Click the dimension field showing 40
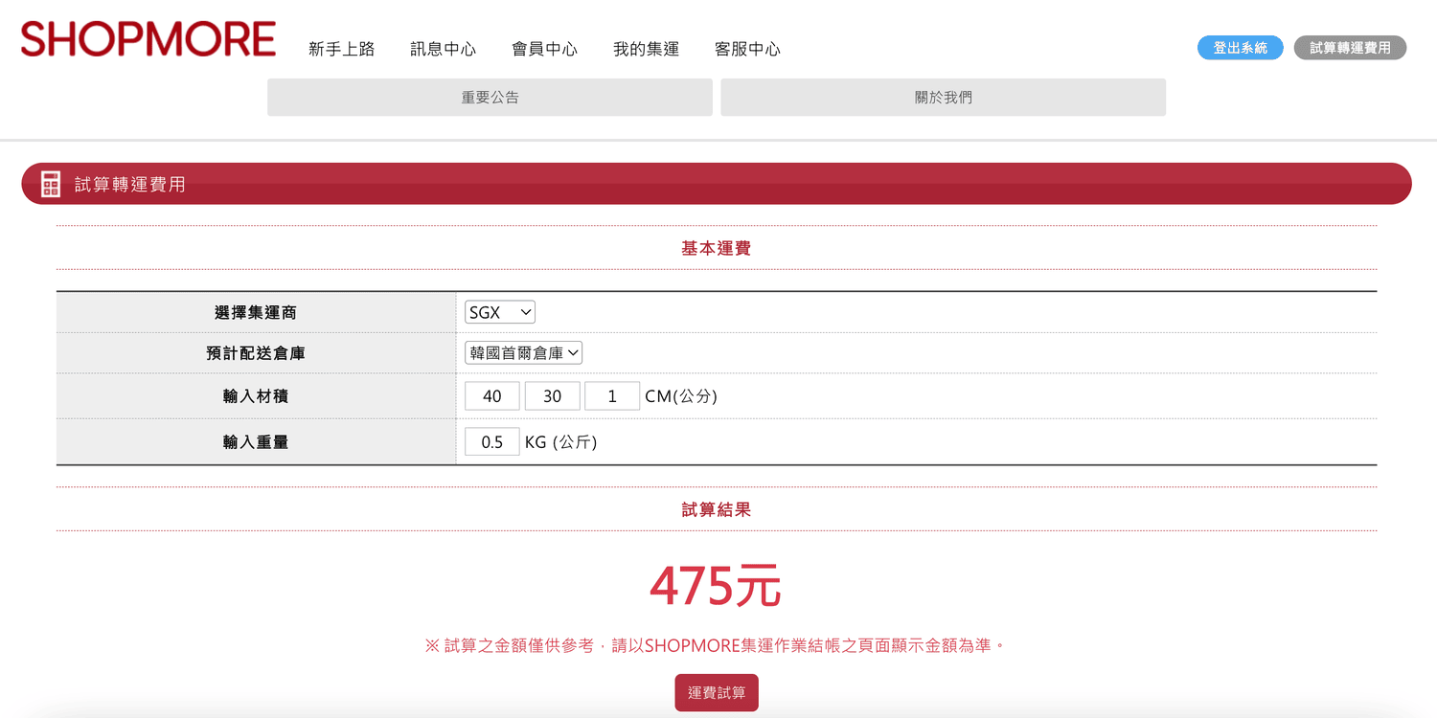Image resolution: width=1437 pixels, height=718 pixels. pos(492,396)
